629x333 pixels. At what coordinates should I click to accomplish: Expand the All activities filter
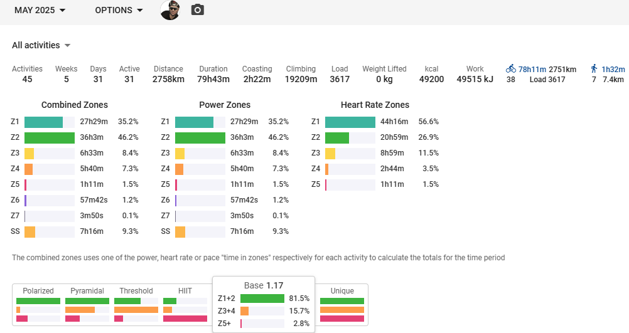point(41,45)
